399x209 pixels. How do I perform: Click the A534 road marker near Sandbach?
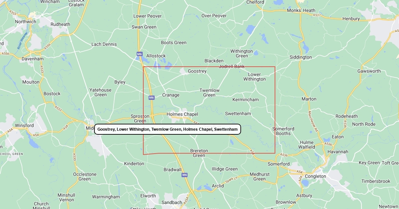(x=186, y=200)
